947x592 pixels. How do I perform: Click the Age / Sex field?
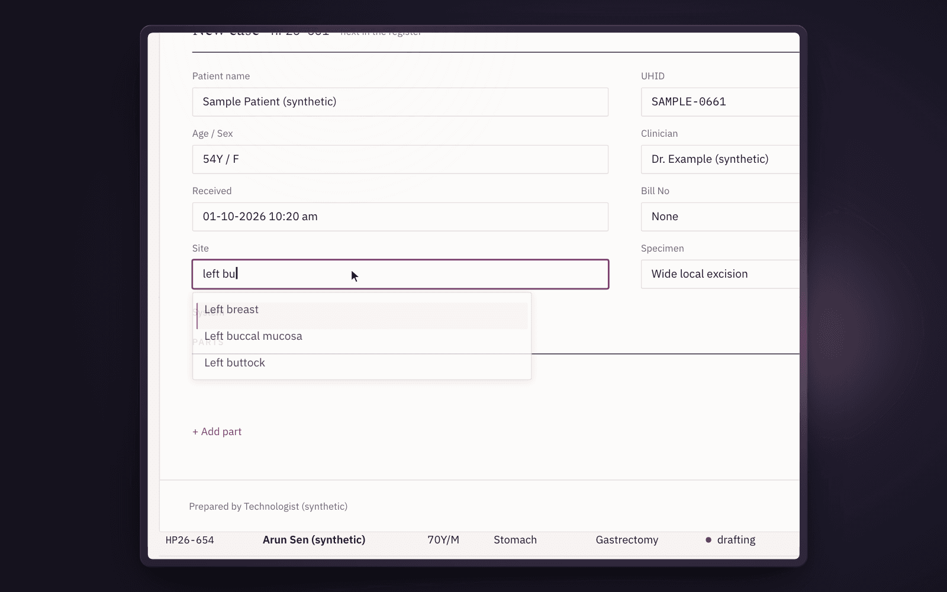click(x=400, y=159)
